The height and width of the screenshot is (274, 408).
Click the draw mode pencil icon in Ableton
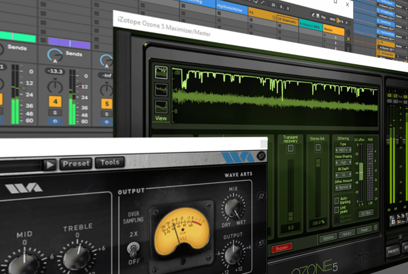click(x=313, y=15)
